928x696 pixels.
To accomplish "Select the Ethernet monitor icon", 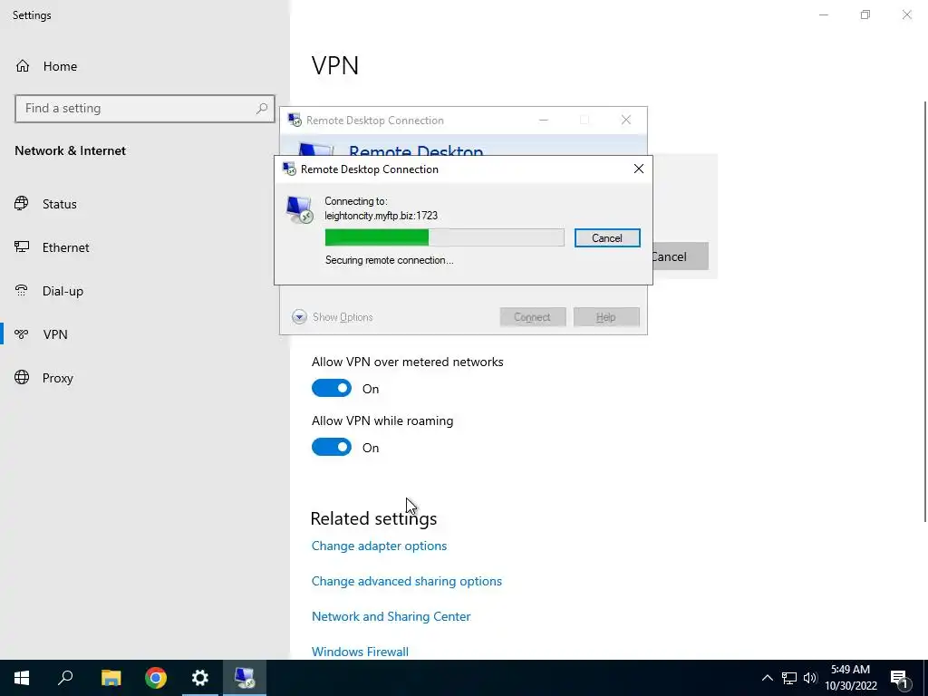I will [22, 247].
